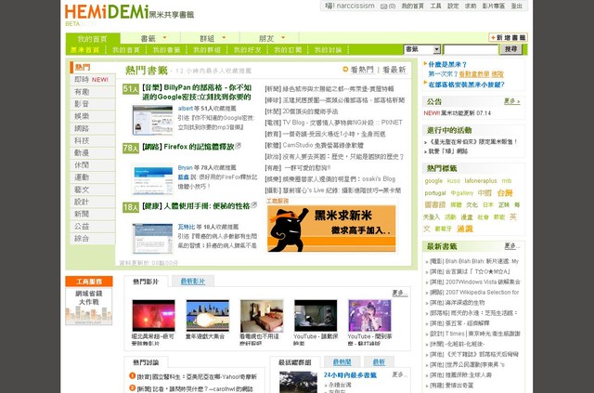Viewport: 594px width, 393px height.
Task: Click the 網域省錢大作戰 sponsor ad
Action: [89, 306]
